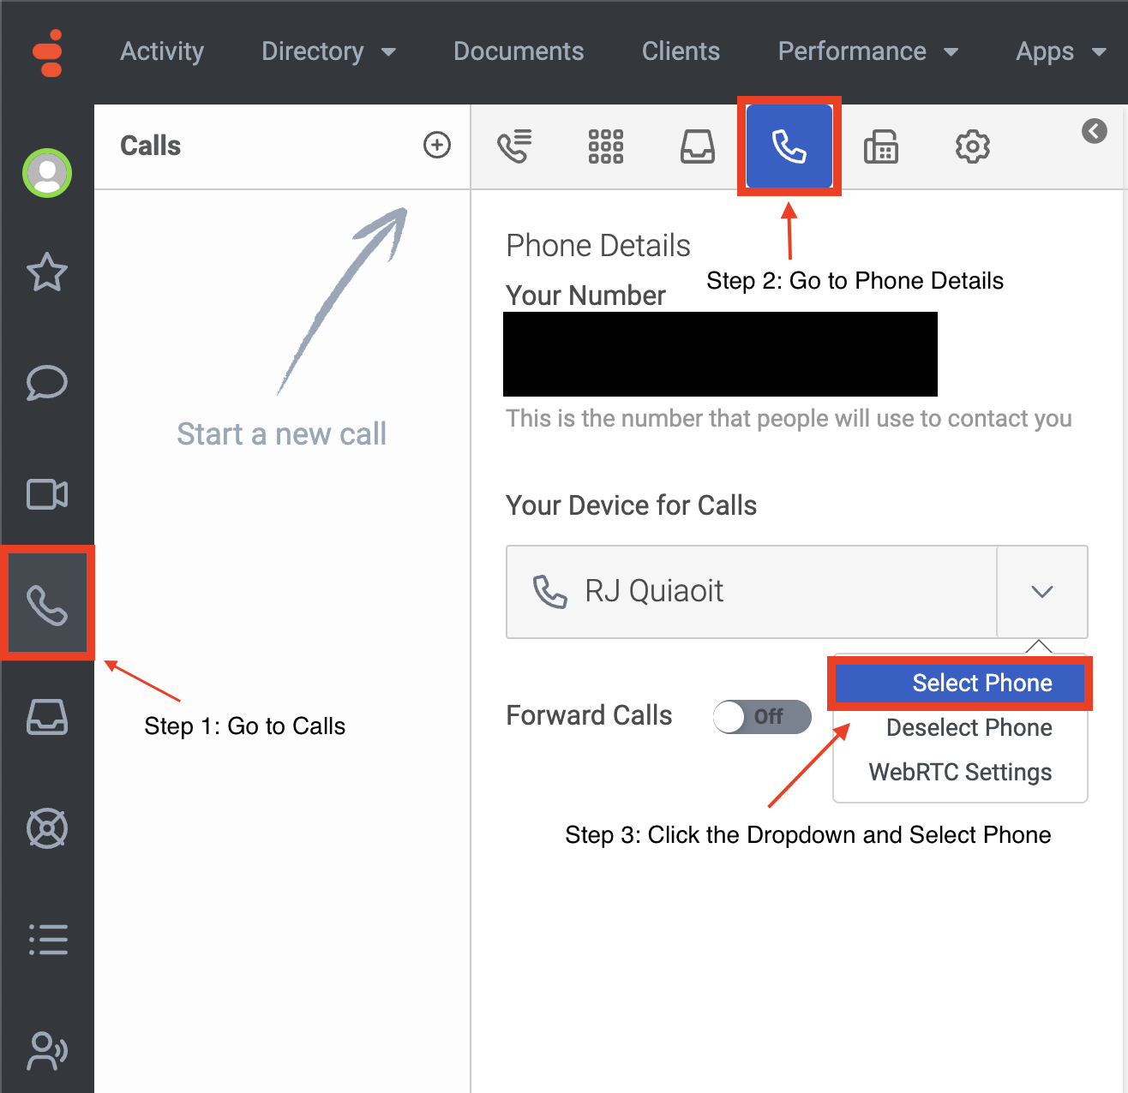This screenshot has width=1128, height=1093.
Task: Expand the device for calls dropdown chevron
Action: coord(1041,592)
